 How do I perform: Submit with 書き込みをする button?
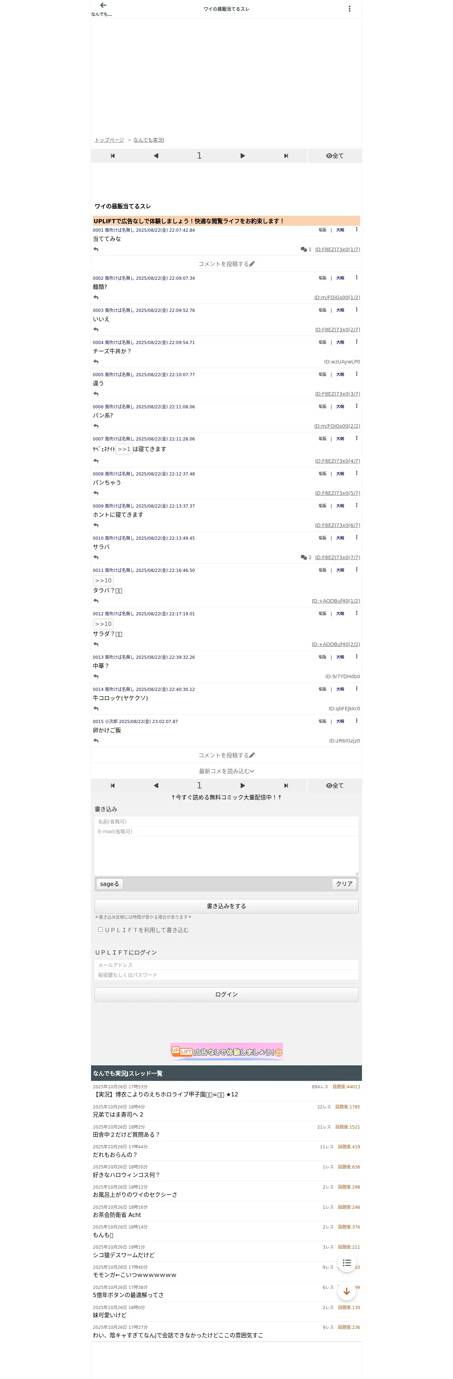point(226,906)
